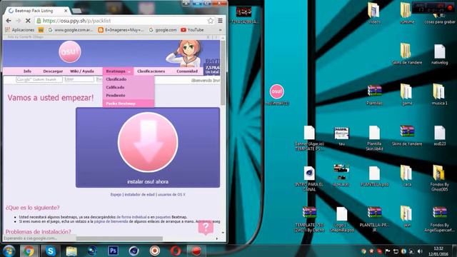Open the Comunidad menu item
Image resolution: width=457 pixels, height=257 pixels.
(187, 71)
